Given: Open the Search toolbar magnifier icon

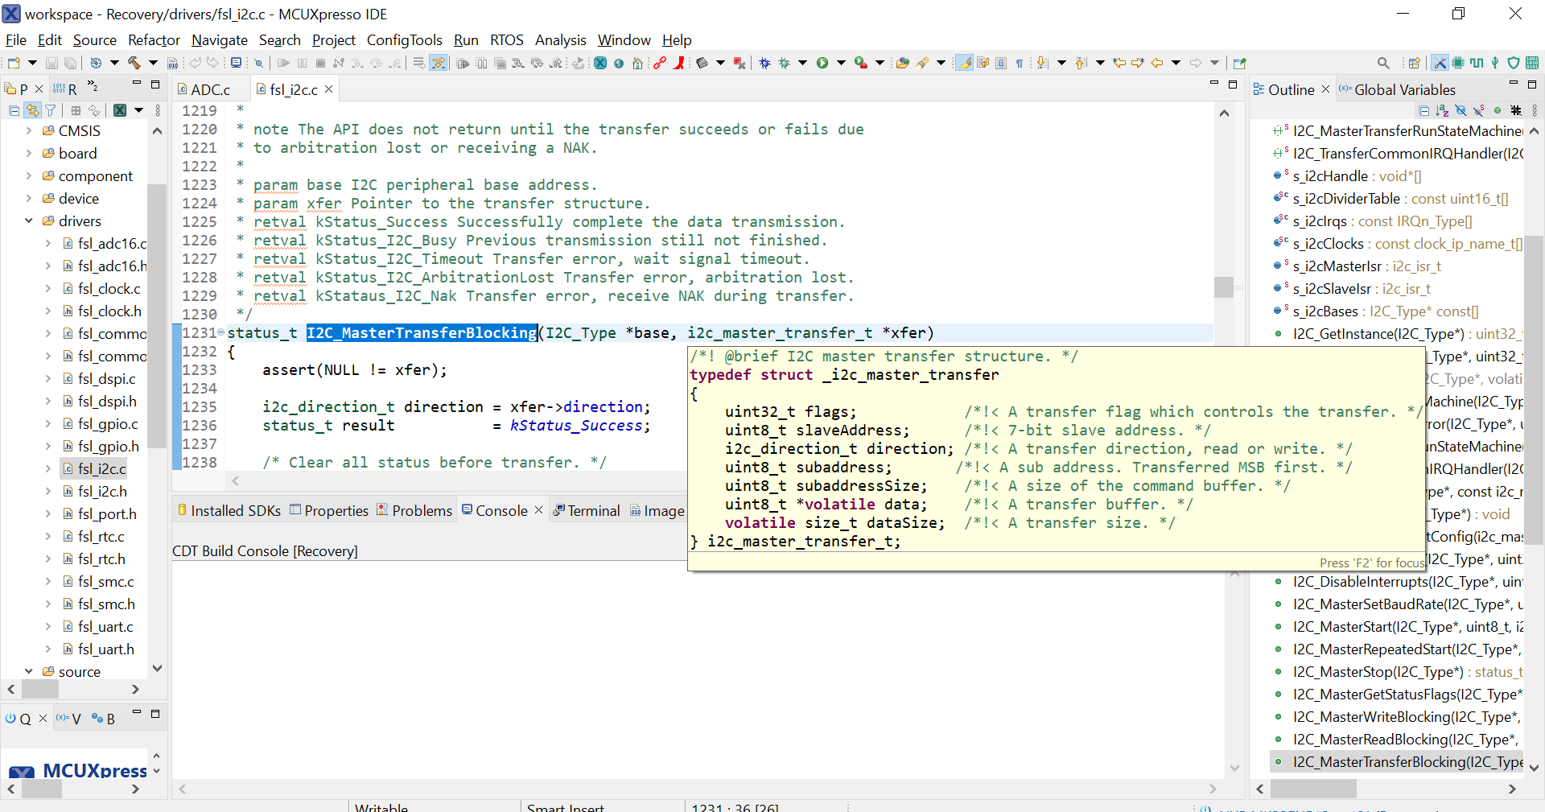Looking at the screenshot, I should [1384, 62].
